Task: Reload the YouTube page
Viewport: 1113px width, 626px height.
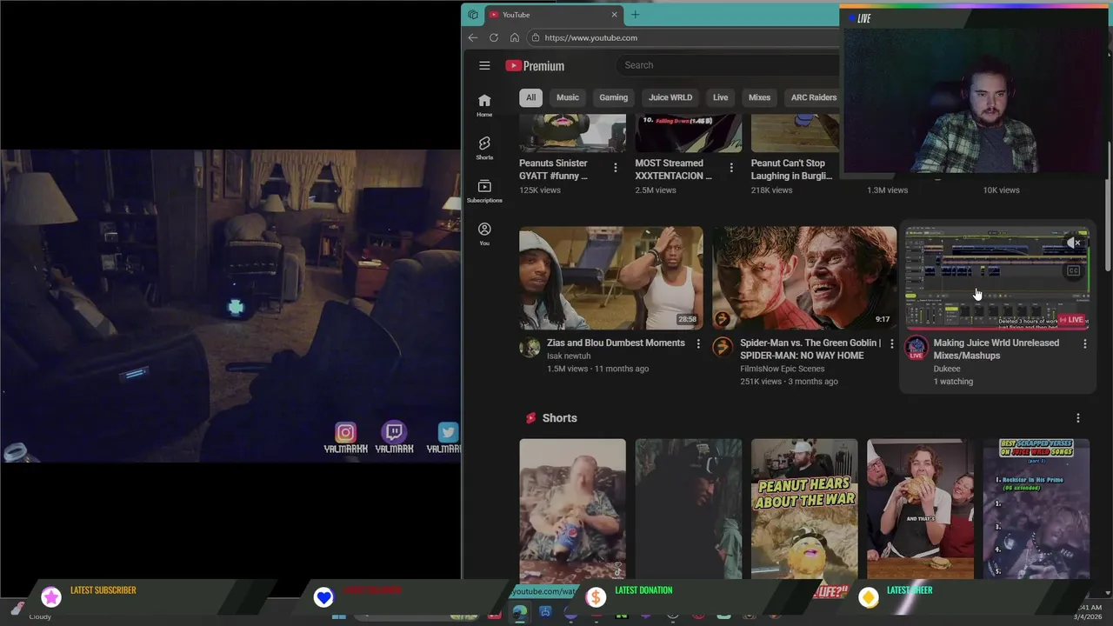Action: [494, 37]
